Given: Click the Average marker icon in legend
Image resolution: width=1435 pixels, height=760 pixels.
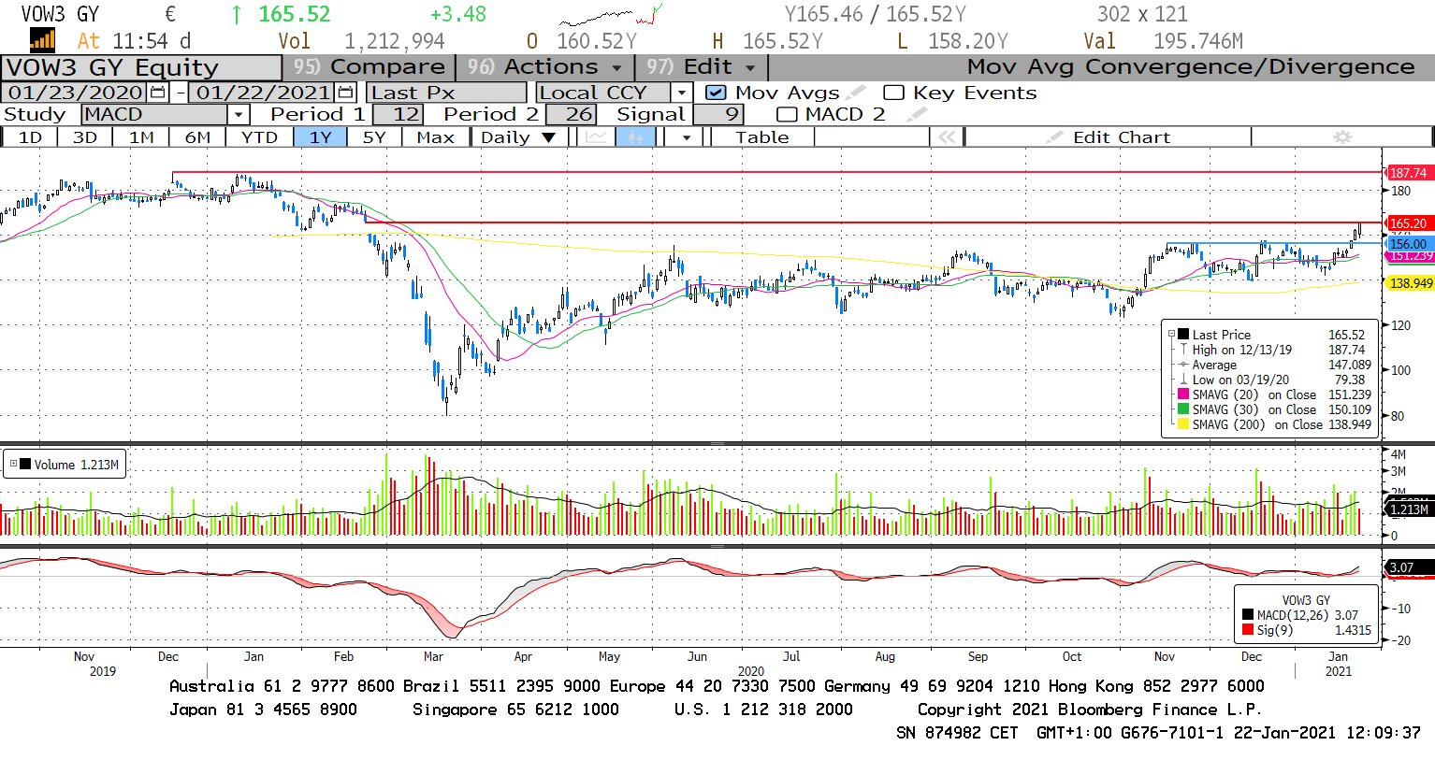Looking at the screenshot, I should pos(1183,365).
